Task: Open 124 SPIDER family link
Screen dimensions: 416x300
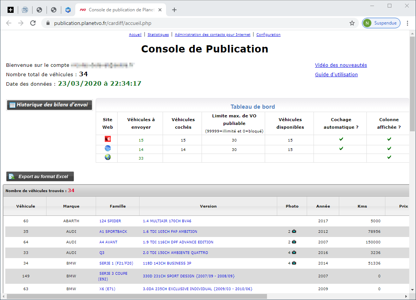Action: 110,221
